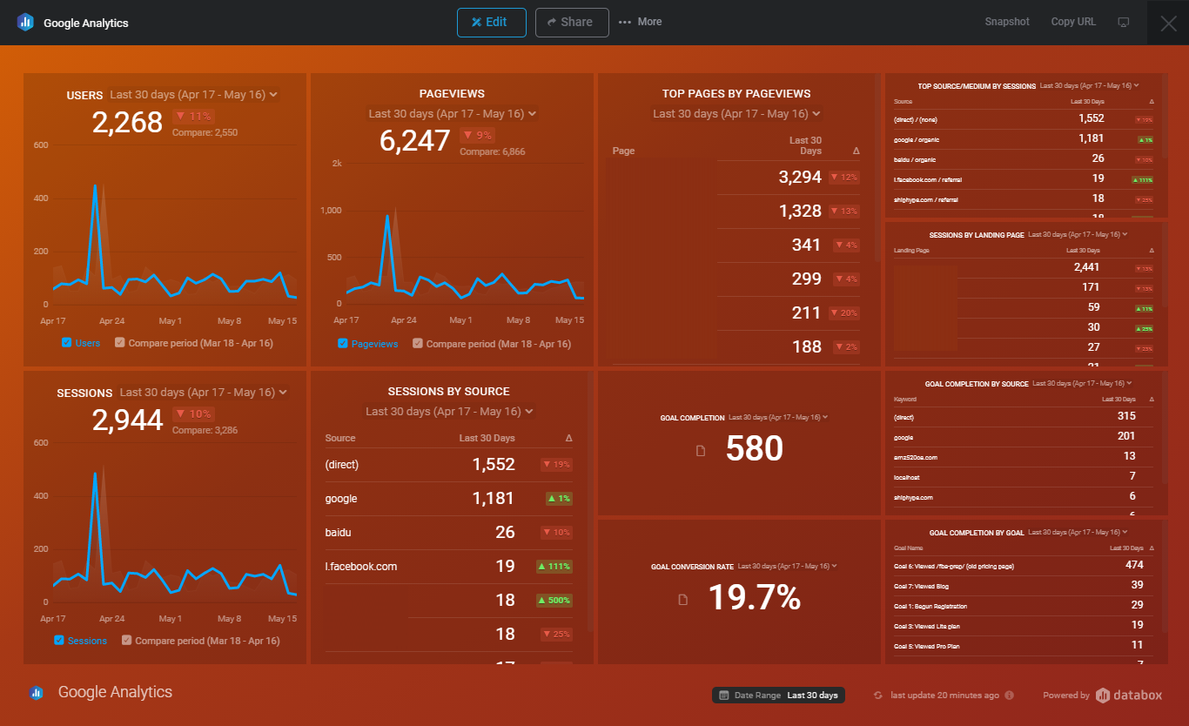Click the Edit button
1189x726 pixels.
pos(492,23)
